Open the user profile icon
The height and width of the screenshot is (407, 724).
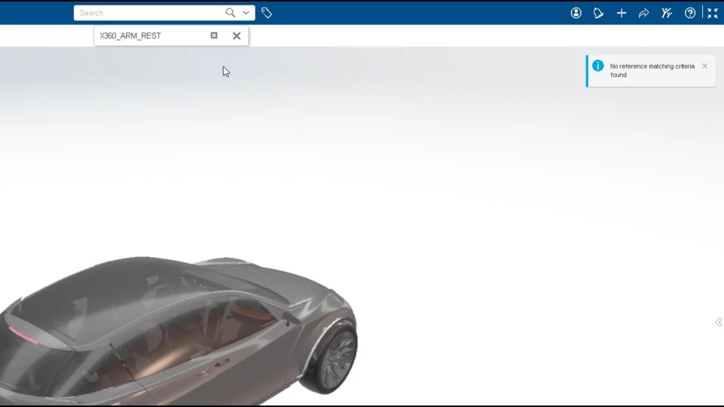pos(575,13)
